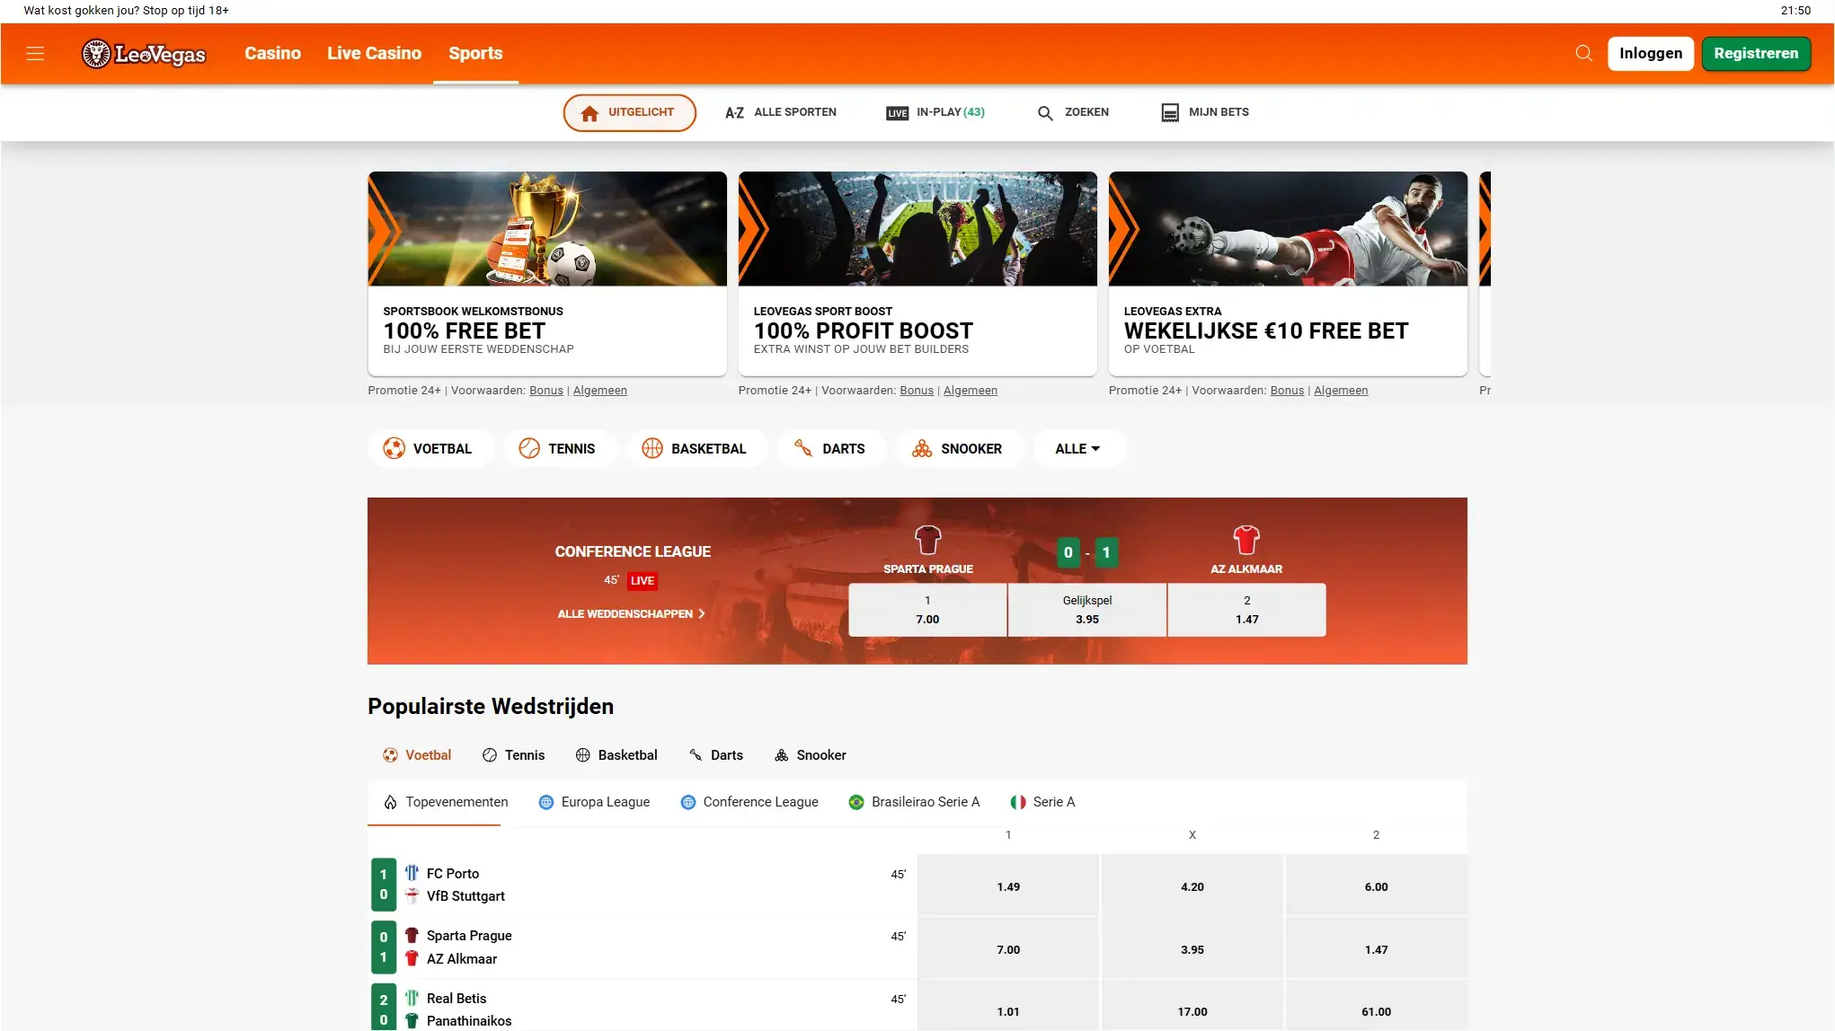The height and width of the screenshot is (1031, 1835).
Task: Open In-Play live events
Action: coord(935,112)
